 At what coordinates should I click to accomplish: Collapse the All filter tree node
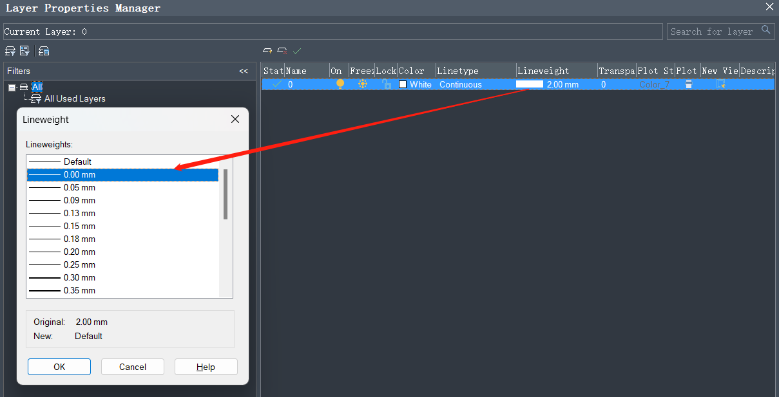[x=12, y=87]
